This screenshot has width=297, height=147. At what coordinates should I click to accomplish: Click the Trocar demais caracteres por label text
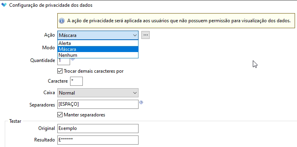point(94,71)
